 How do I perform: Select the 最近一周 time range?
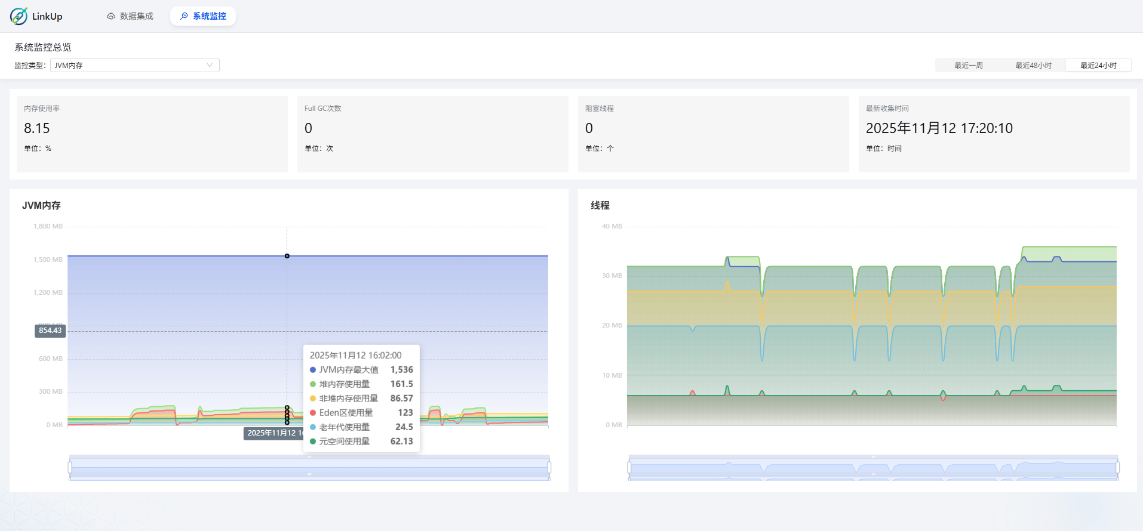tap(968, 65)
